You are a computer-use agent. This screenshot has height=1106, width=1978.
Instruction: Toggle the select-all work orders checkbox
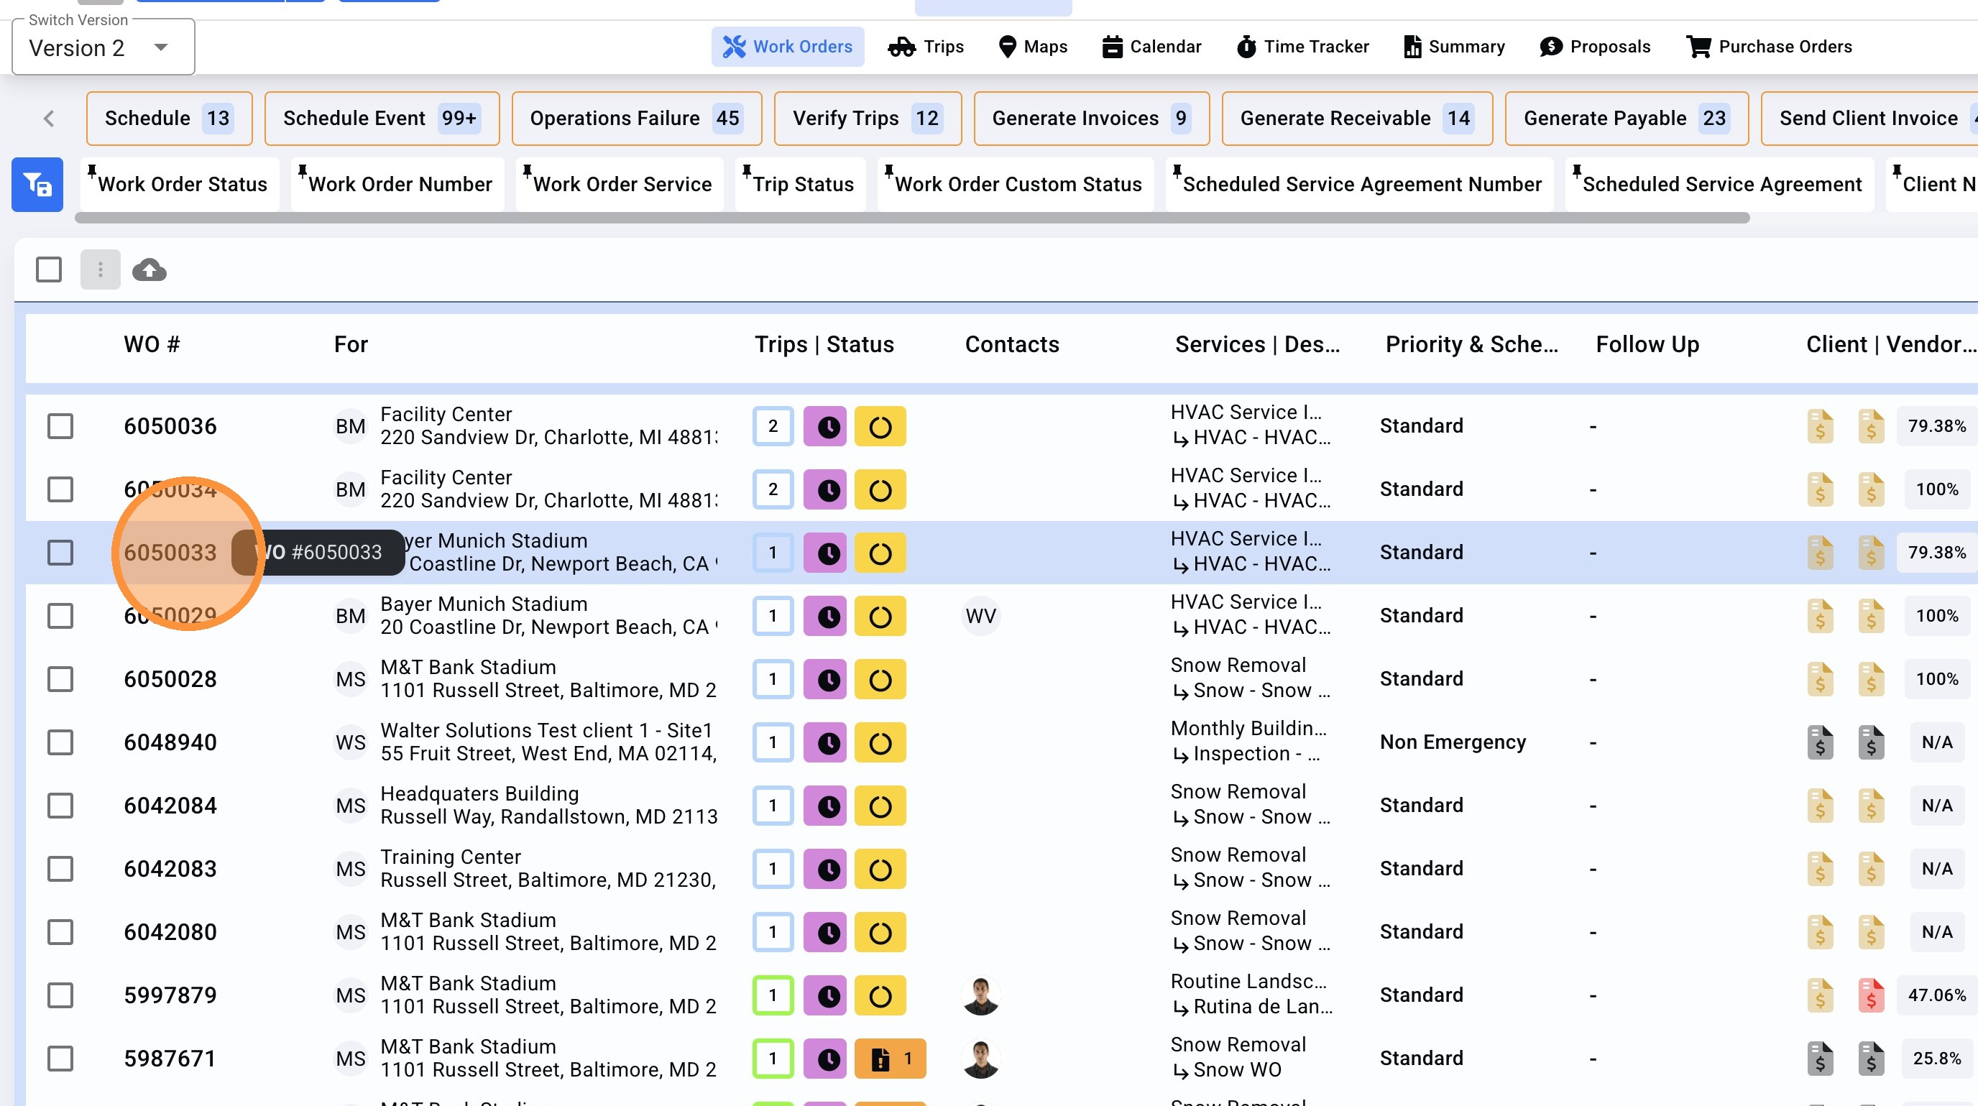pos(48,270)
